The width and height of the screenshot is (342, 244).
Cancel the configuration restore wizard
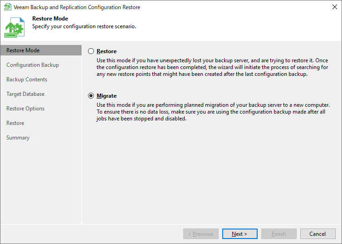pyautogui.click(x=318, y=234)
